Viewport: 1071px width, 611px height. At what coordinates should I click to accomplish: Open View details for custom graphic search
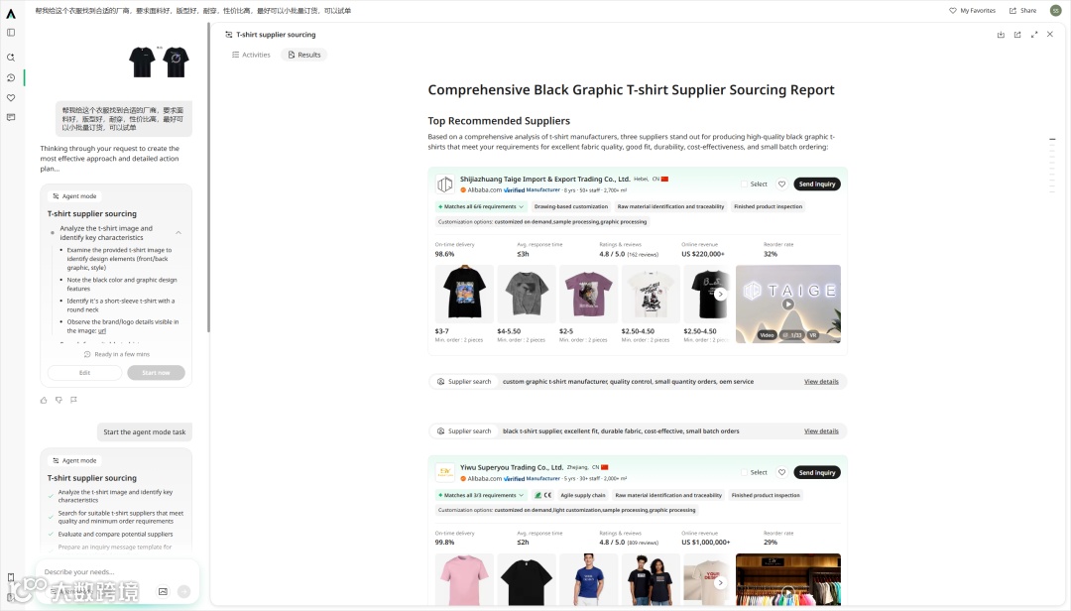click(x=821, y=381)
